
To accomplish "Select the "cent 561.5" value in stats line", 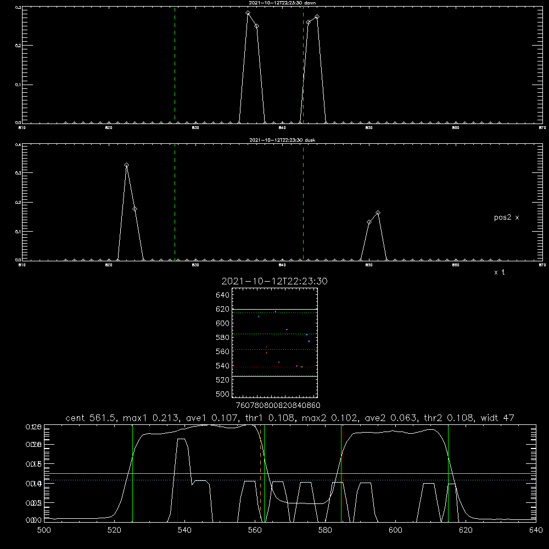I will click(91, 418).
